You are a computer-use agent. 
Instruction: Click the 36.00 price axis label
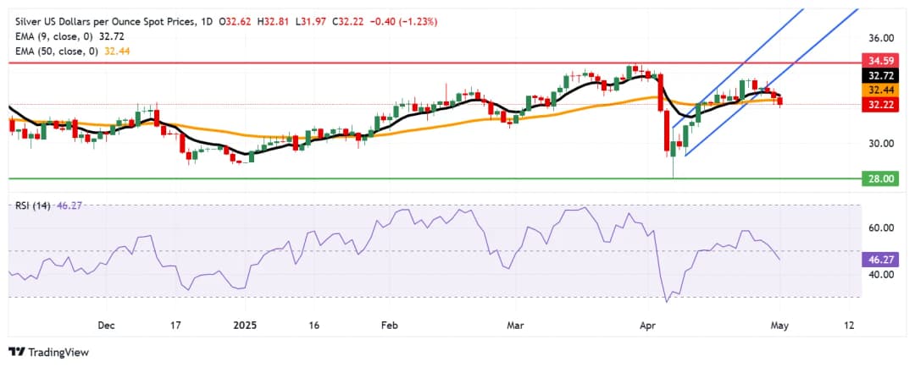[x=881, y=39]
